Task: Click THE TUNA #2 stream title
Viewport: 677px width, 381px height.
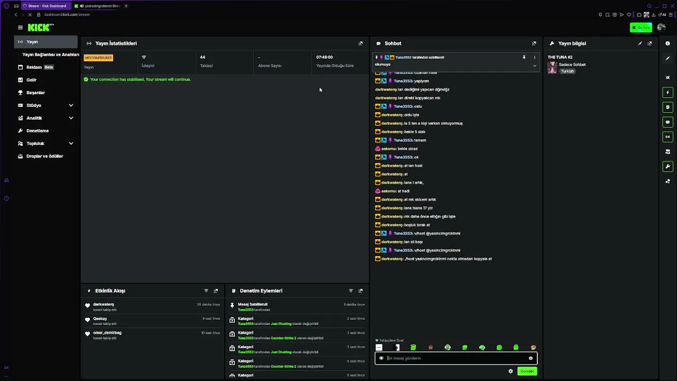Action: click(x=560, y=57)
